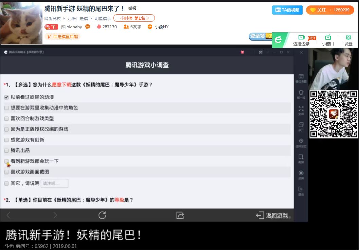Click the TA的视频 button
This screenshot has height=250, width=359.
[287, 10]
